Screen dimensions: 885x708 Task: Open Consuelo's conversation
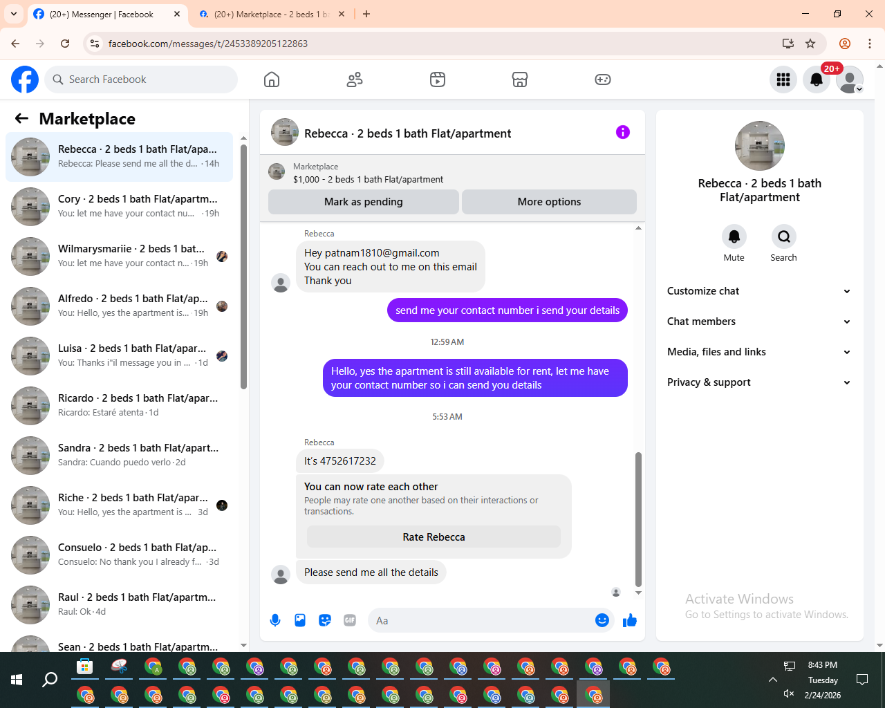119,555
